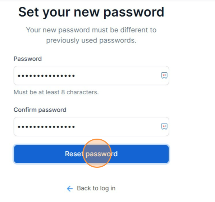This screenshot has width=215, height=202.
Task: Click the password manager icon in Confirm password field
Action: (164, 126)
